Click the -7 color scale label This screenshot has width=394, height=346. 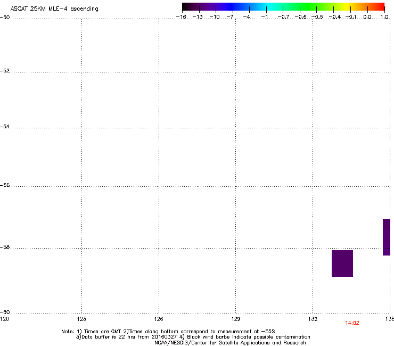(231, 17)
